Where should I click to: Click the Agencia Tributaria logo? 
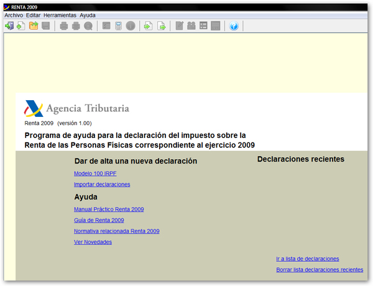pos(76,108)
